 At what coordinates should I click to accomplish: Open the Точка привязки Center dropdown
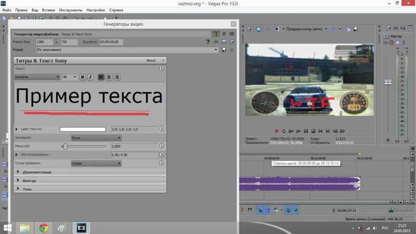pos(96,163)
